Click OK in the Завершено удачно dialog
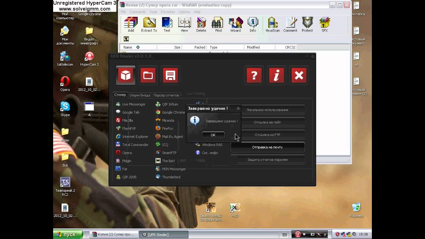425x239 pixels. (x=213, y=135)
